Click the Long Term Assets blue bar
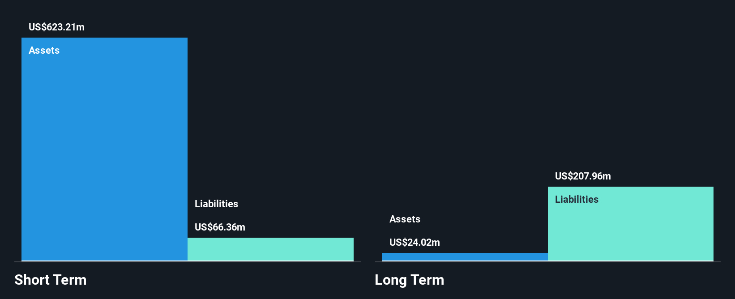 click(465, 256)
